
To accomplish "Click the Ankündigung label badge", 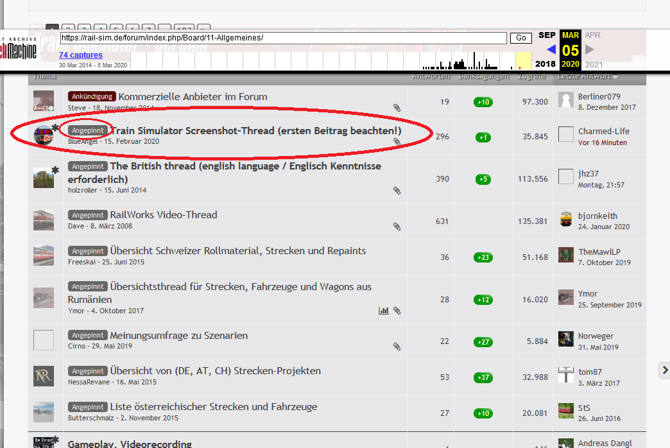I will tap(92, 97).
